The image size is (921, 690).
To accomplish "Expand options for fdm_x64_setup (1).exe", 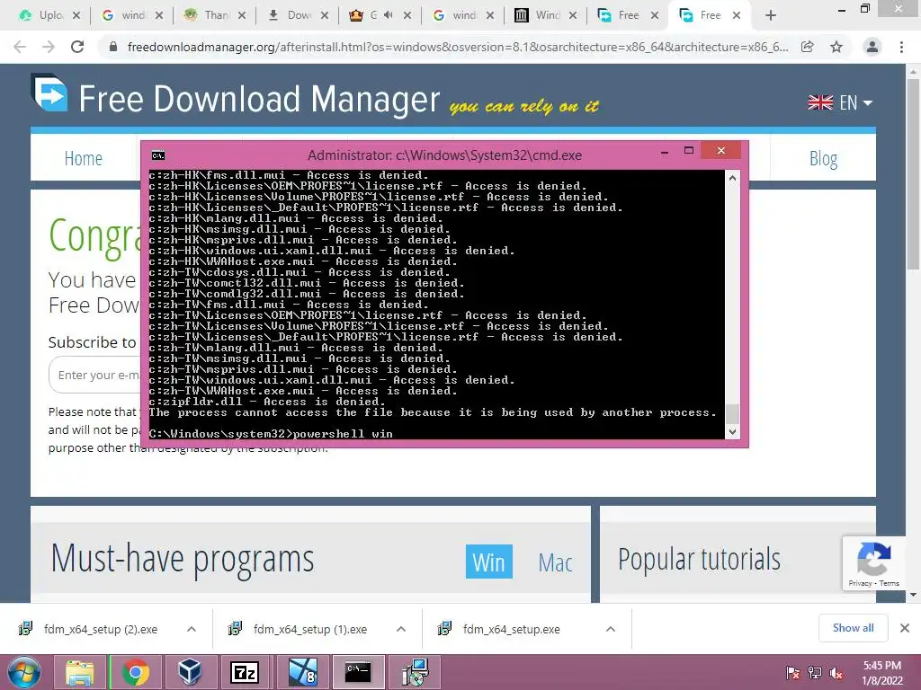I will point(401,629).
